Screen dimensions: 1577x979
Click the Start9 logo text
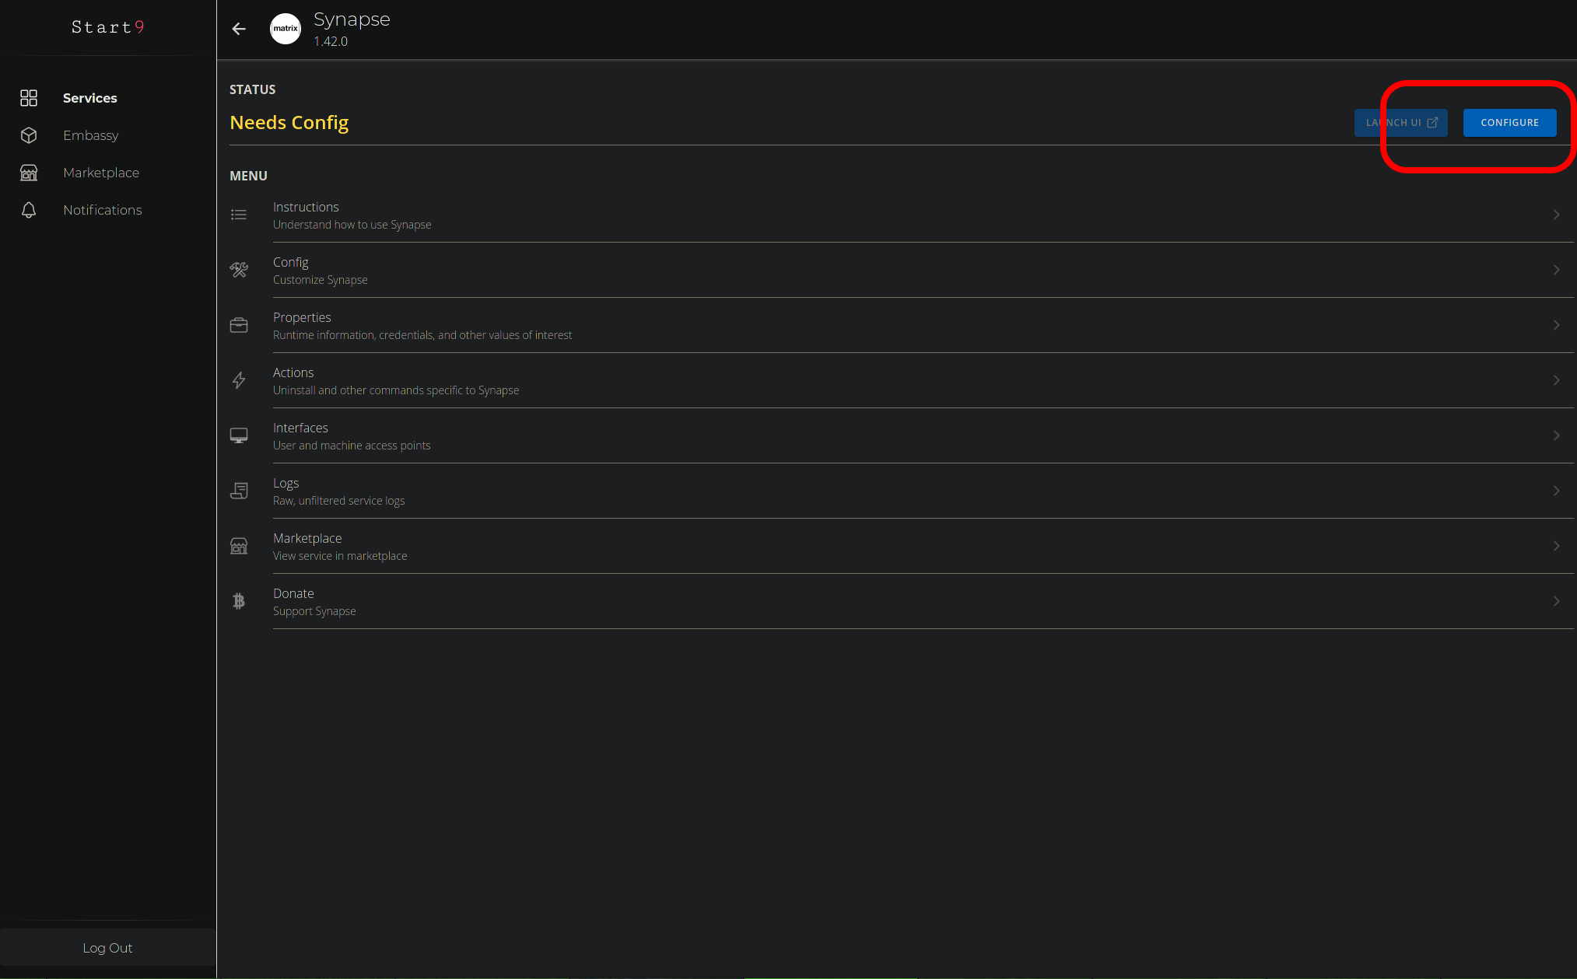click(107, 27)
